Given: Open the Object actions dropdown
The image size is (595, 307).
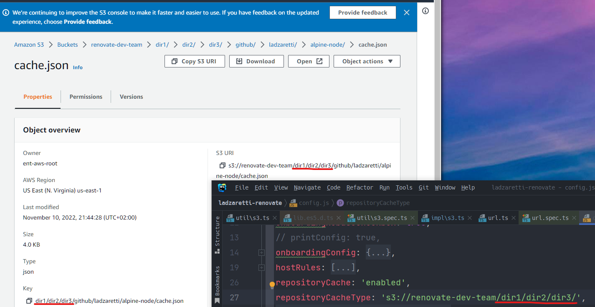Looking at the screenshot, I should coord(367,61).
